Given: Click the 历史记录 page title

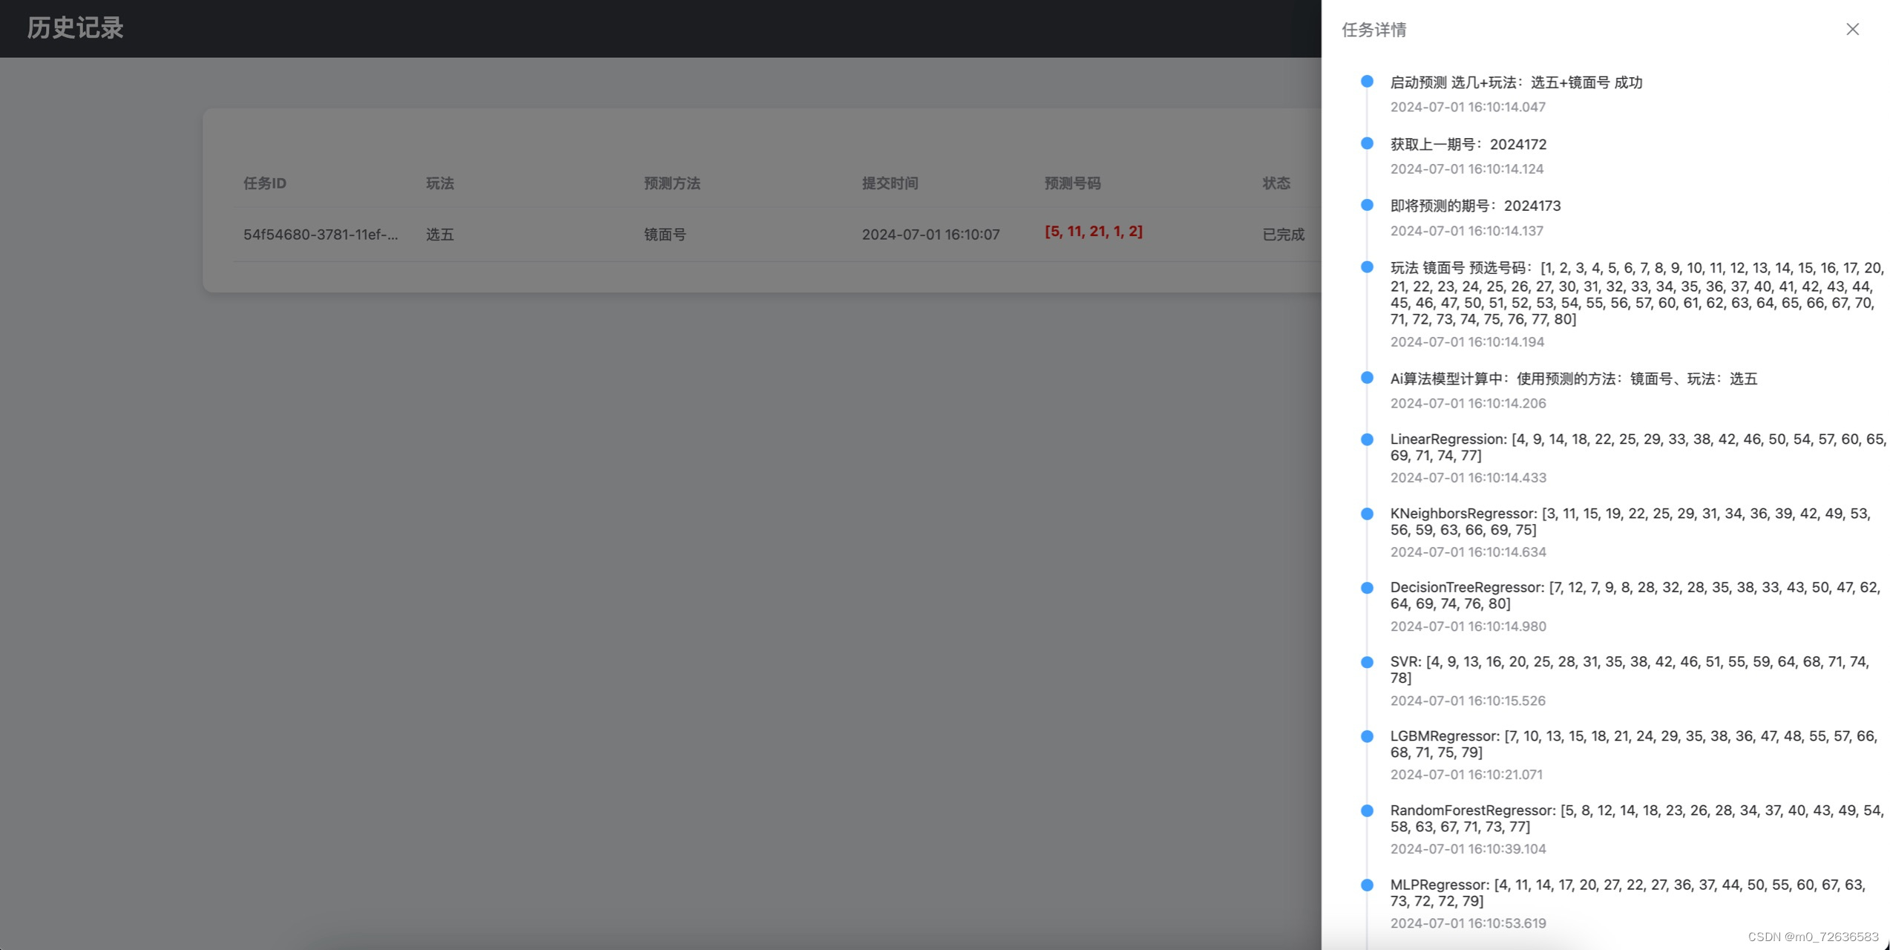Looking at the screenshot, I should click(75, 28).
